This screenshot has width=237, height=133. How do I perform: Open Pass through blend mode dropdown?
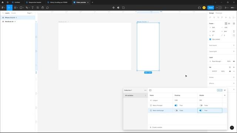tap(217, 61)
